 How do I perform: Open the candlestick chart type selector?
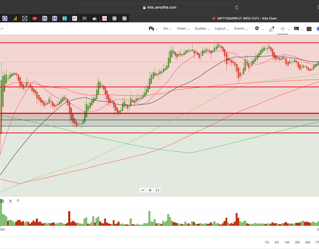coord(153,29)
